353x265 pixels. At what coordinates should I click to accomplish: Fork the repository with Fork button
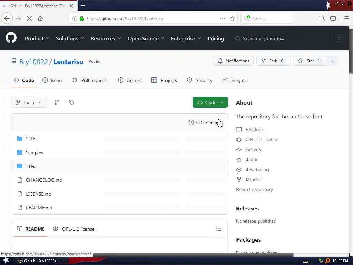coord(273,61)
